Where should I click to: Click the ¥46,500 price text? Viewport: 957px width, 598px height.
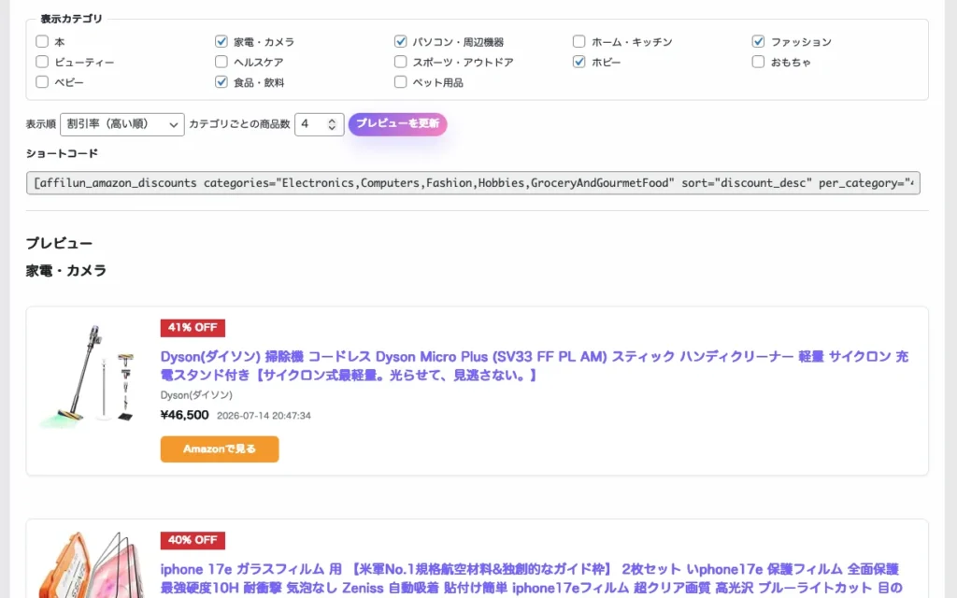pyautogui.click(x=184, y=415)
